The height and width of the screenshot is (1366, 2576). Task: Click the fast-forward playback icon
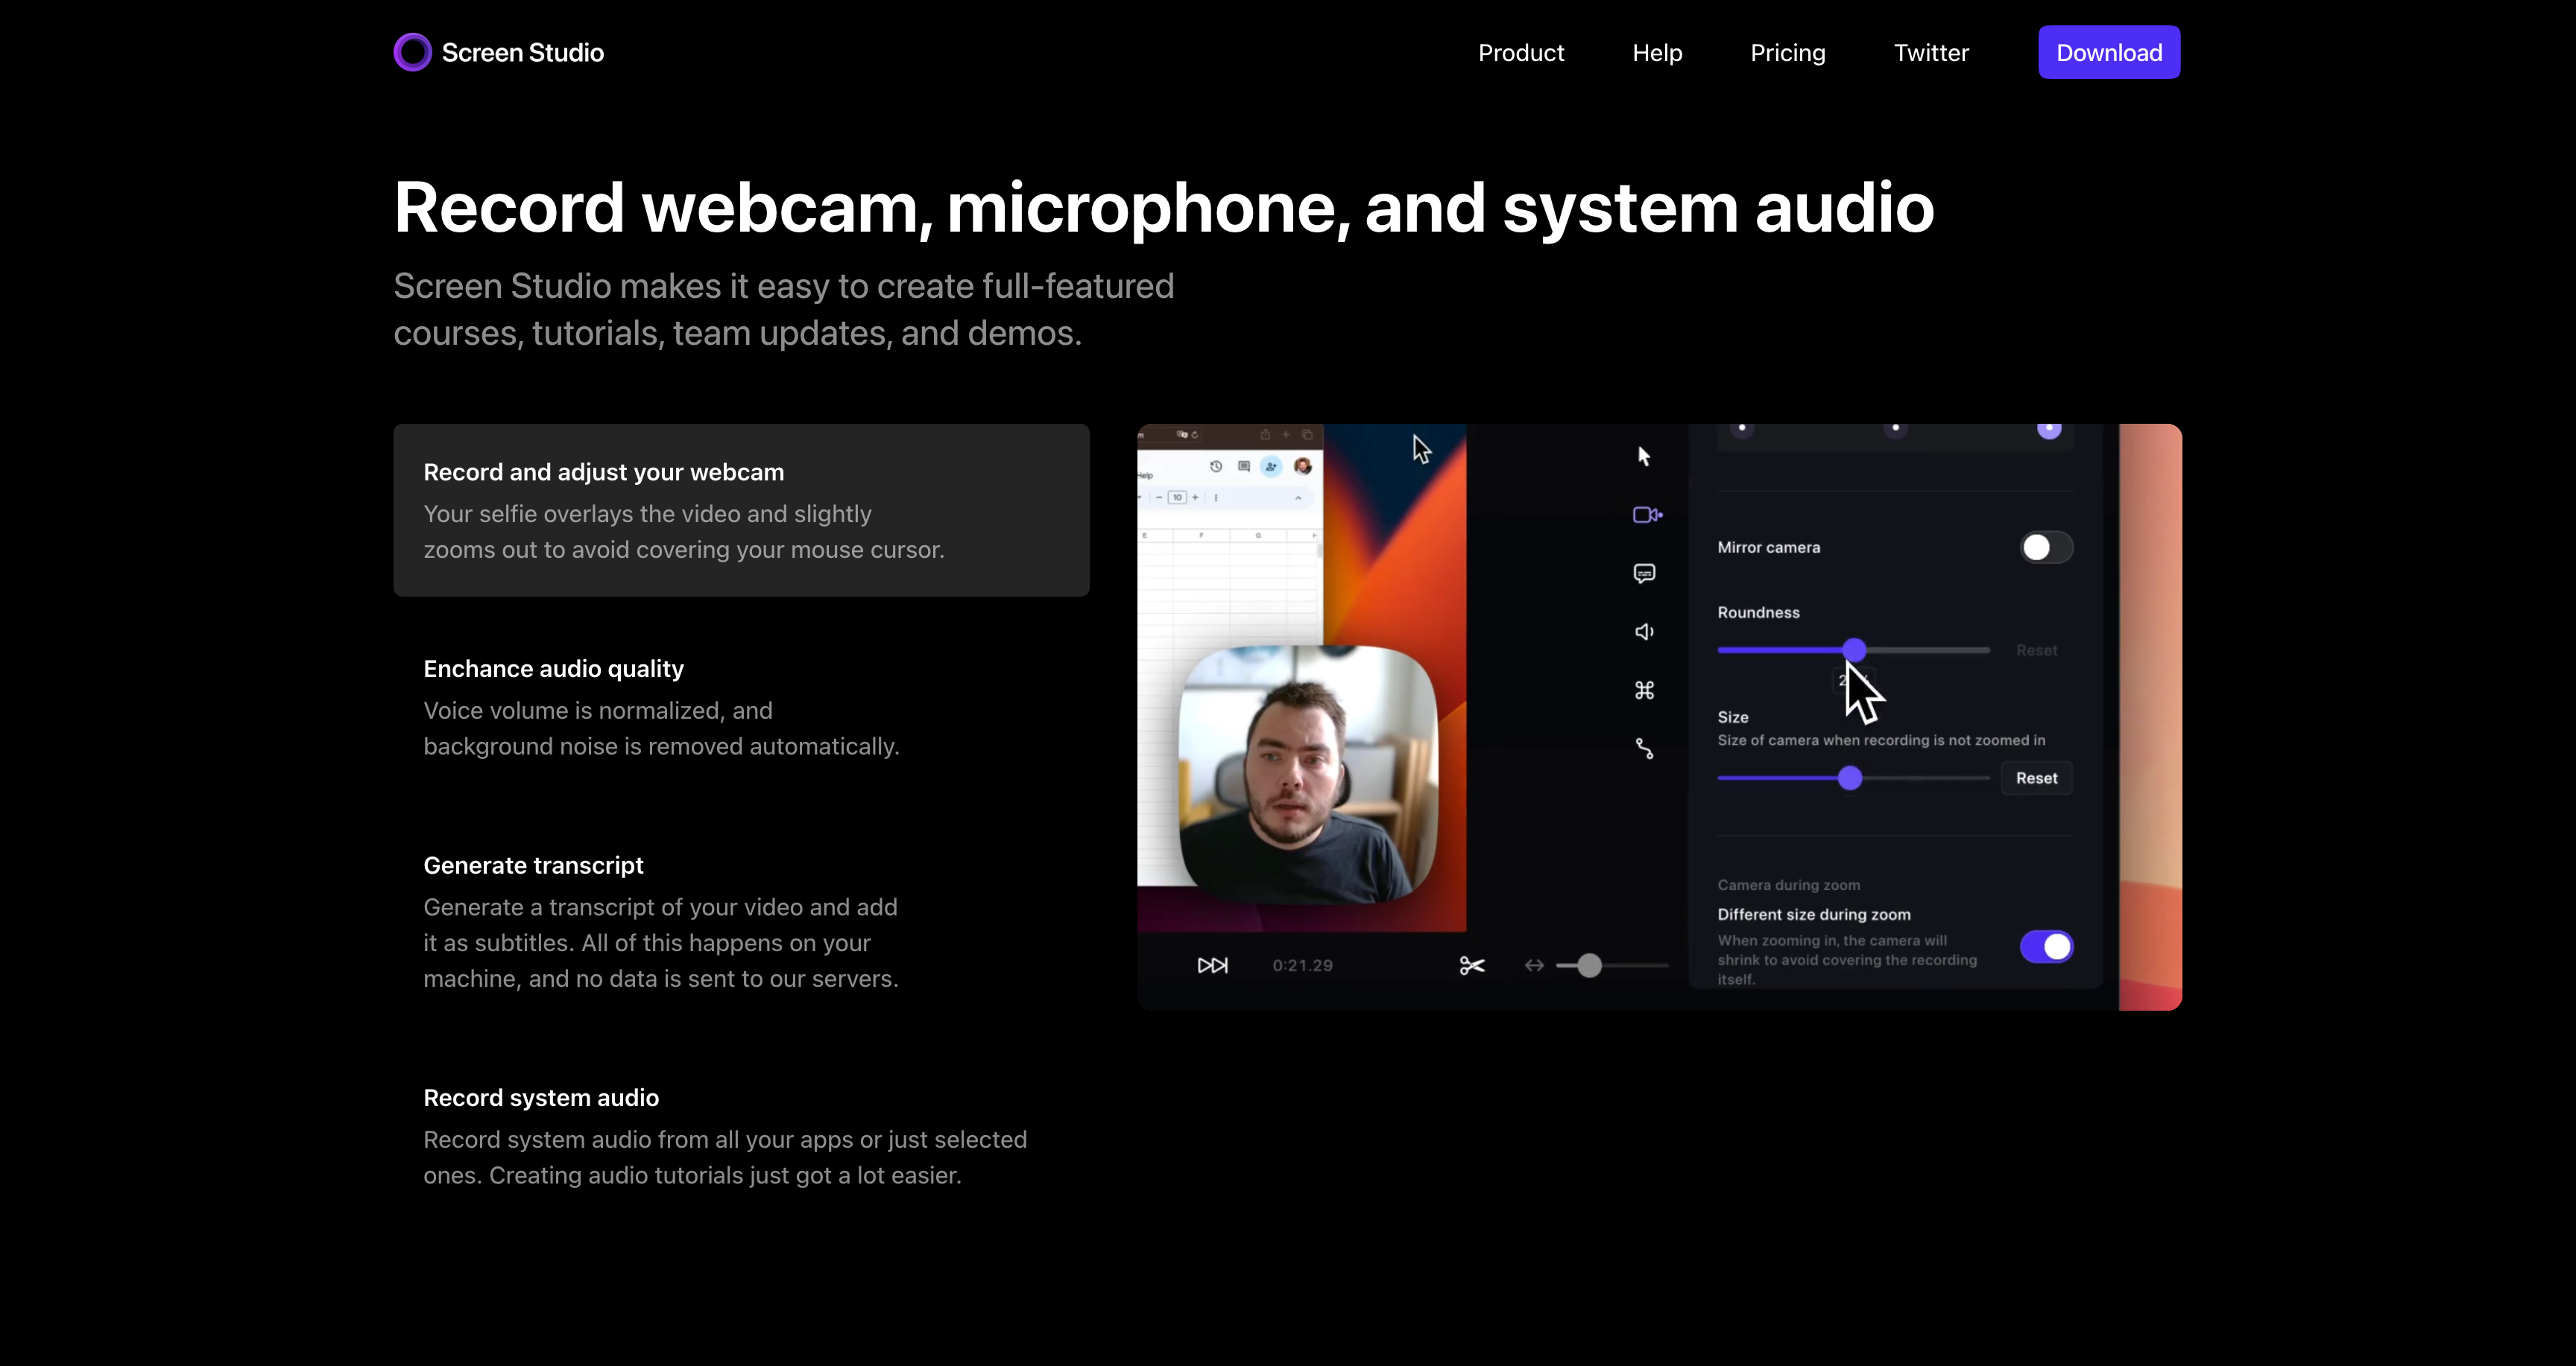tap(1212, 965)
